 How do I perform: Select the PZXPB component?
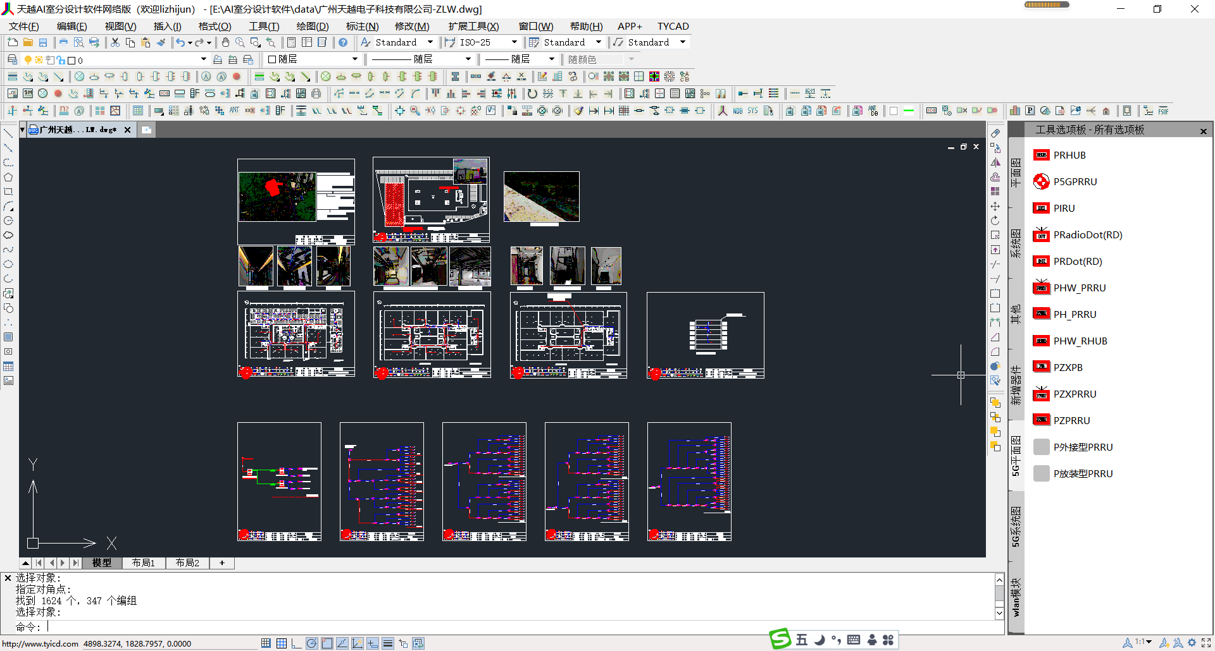coord(1057,367)
